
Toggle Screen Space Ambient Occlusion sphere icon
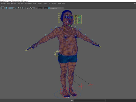(x=19, y=8)
